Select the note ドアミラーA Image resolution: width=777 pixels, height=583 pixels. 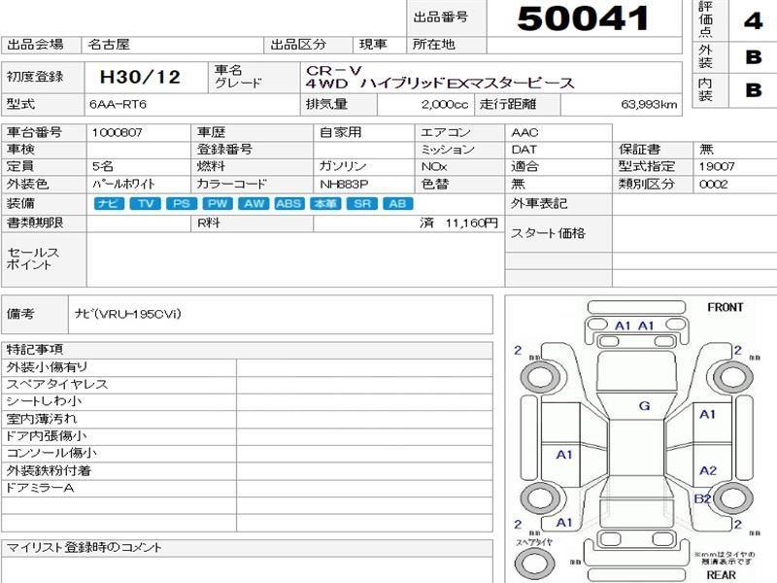click(x=40, y=488)
